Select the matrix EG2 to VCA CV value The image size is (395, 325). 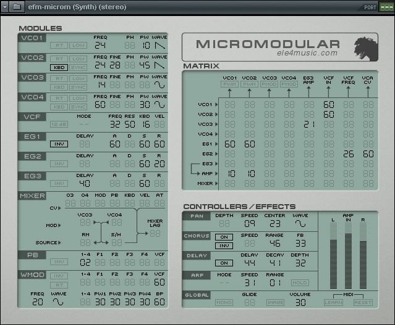pos(368,154)
